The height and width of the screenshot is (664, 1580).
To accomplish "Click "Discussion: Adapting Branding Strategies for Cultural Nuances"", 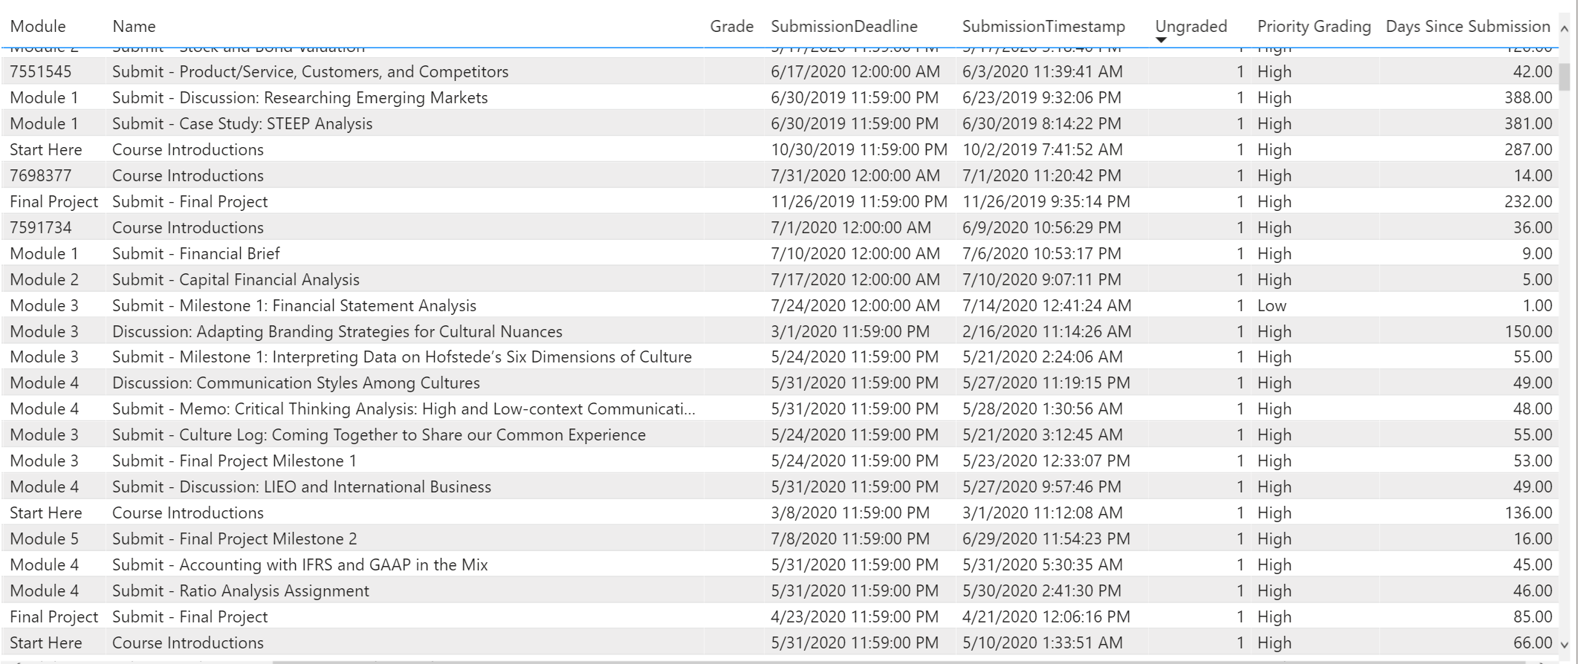I will coord(337,332).
